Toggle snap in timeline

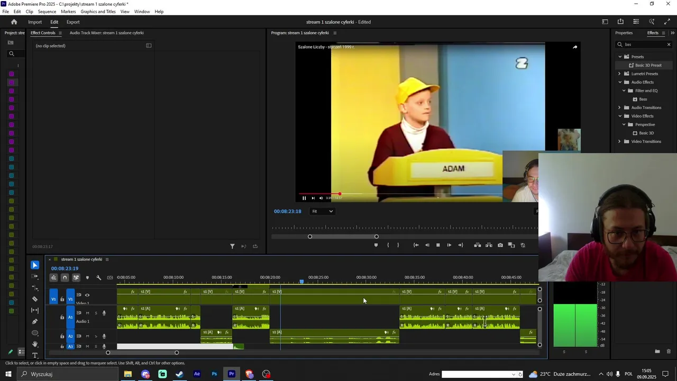(x=65, y=277)
